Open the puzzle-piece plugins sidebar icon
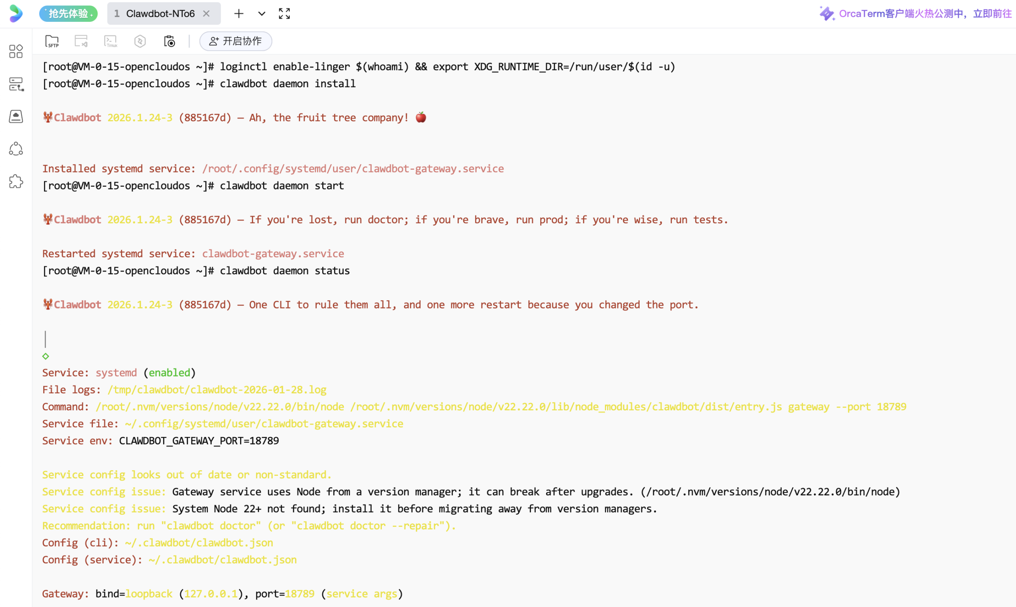Image resolution: width=1016 pixels, height=607 pixels. [x=16, y=181]
